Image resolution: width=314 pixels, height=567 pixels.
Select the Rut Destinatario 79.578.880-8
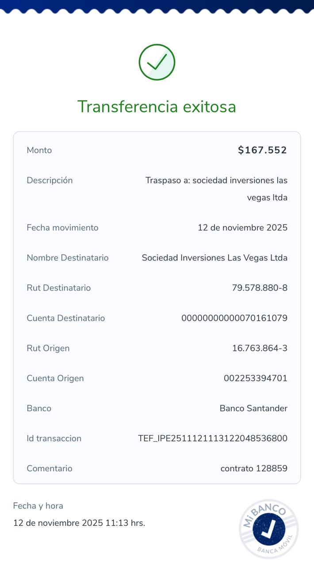click(x=260, y=288)
